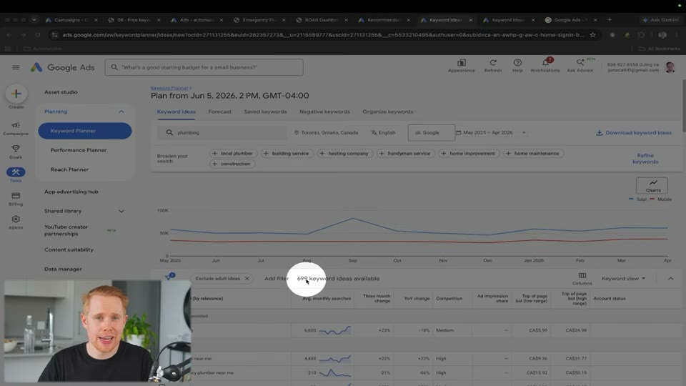The image size is (686, 386).
Task: Bookmark this page with the star icon
Action: tap(592, 34)
